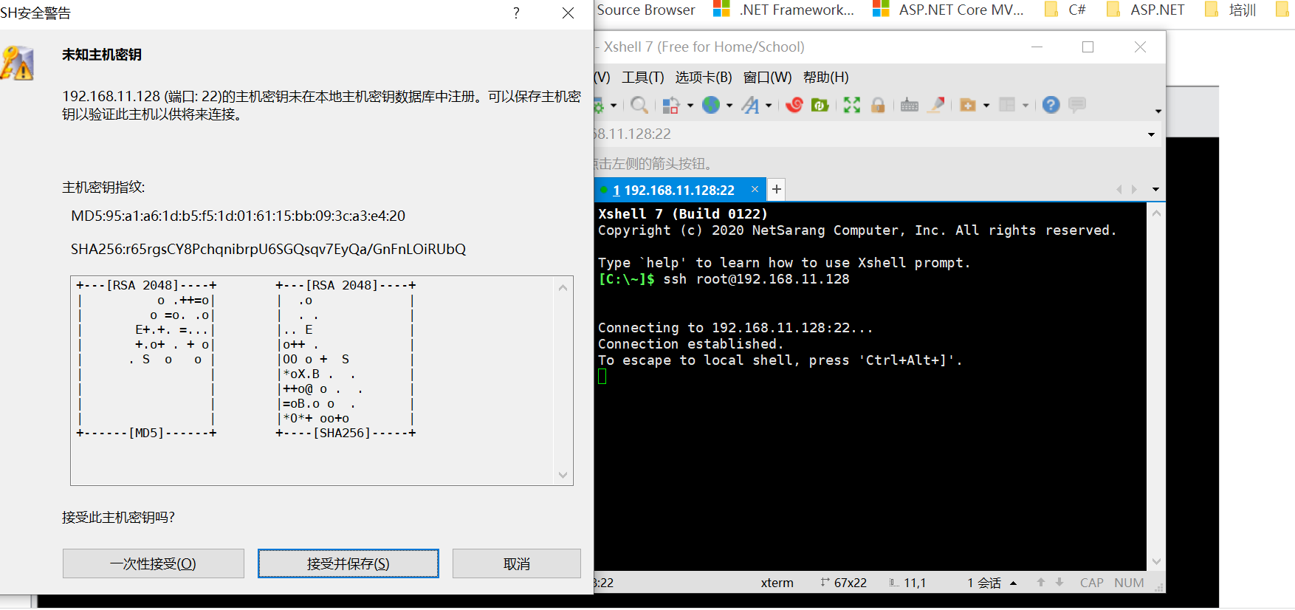Click the xterm label in status bar

tap(777, 583)
